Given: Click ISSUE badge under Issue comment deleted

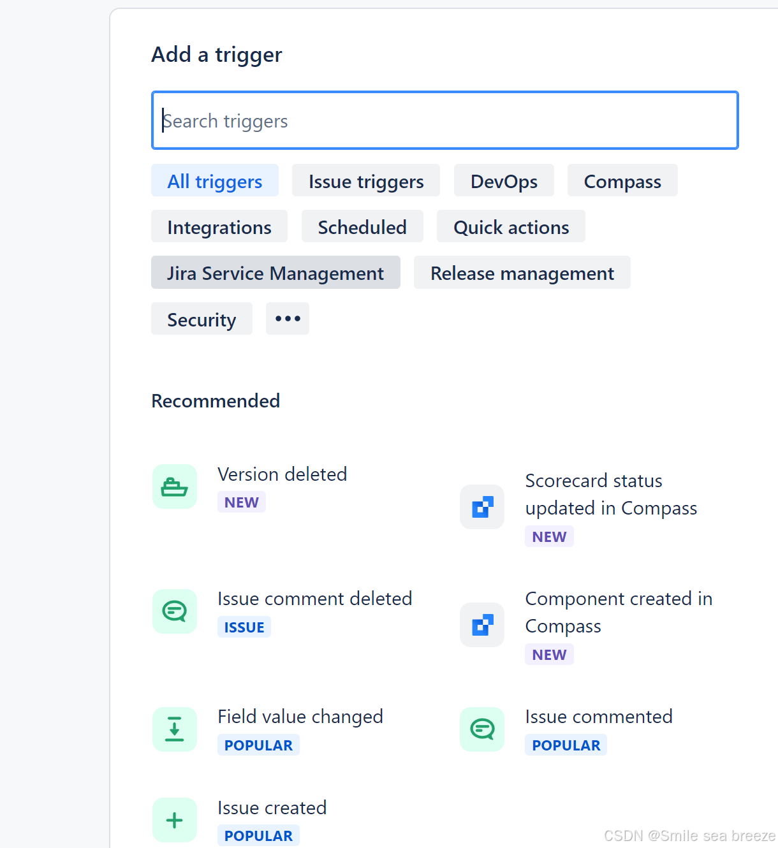Looking at the screenshot, I should pyautogui.click(x=244, y=627).
